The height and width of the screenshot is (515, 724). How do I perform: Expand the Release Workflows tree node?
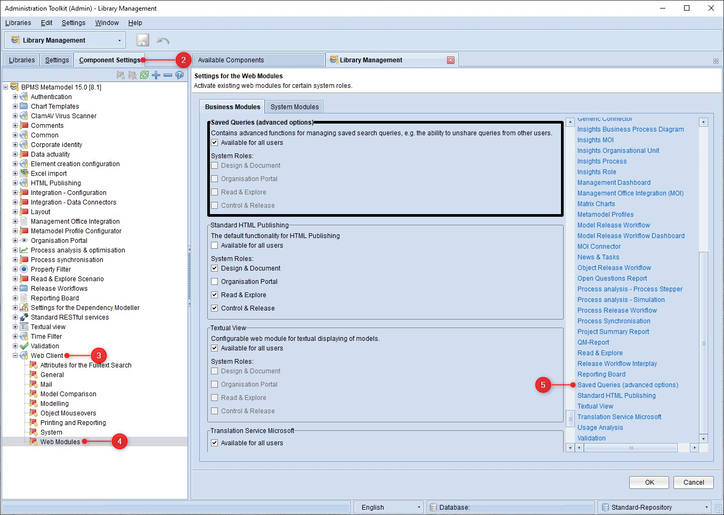pos(15,288)
